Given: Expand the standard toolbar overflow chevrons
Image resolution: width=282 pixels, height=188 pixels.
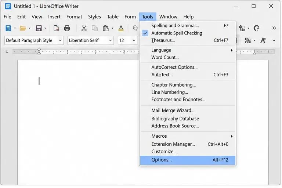Looking at the screenshot, I should [274, 28].
